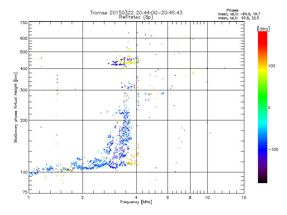Viewport: 287px width, 215px height.
Task: Click the '1' x-axis tick label
Action: click(x=29, y=197)
